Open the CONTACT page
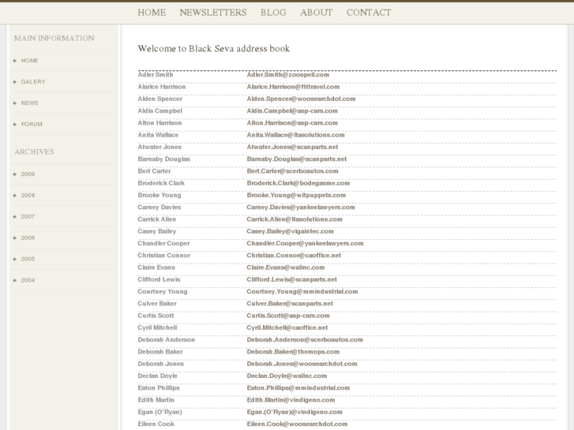Viewport: 574px width, 430px height. coord(369,13)
